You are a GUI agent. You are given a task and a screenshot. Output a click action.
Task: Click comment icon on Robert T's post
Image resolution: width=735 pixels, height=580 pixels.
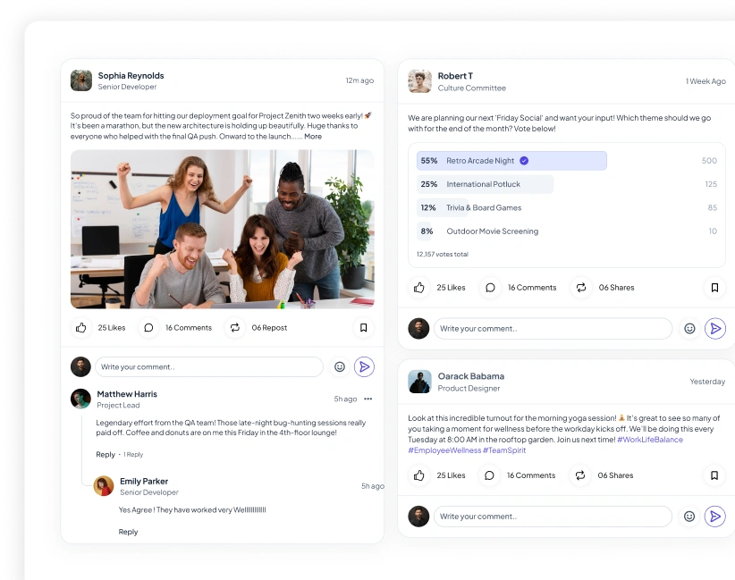(x=490, y=287)
